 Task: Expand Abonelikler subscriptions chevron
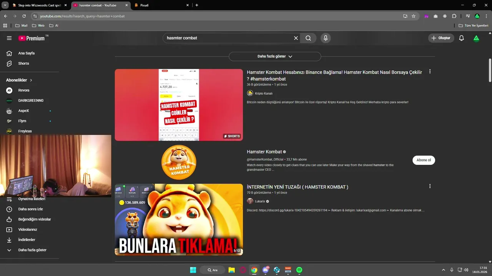pos(31,80)
